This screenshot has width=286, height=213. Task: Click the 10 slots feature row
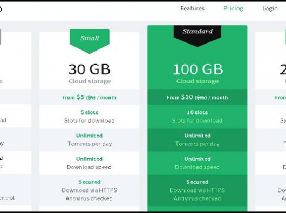tap(198, 117)
